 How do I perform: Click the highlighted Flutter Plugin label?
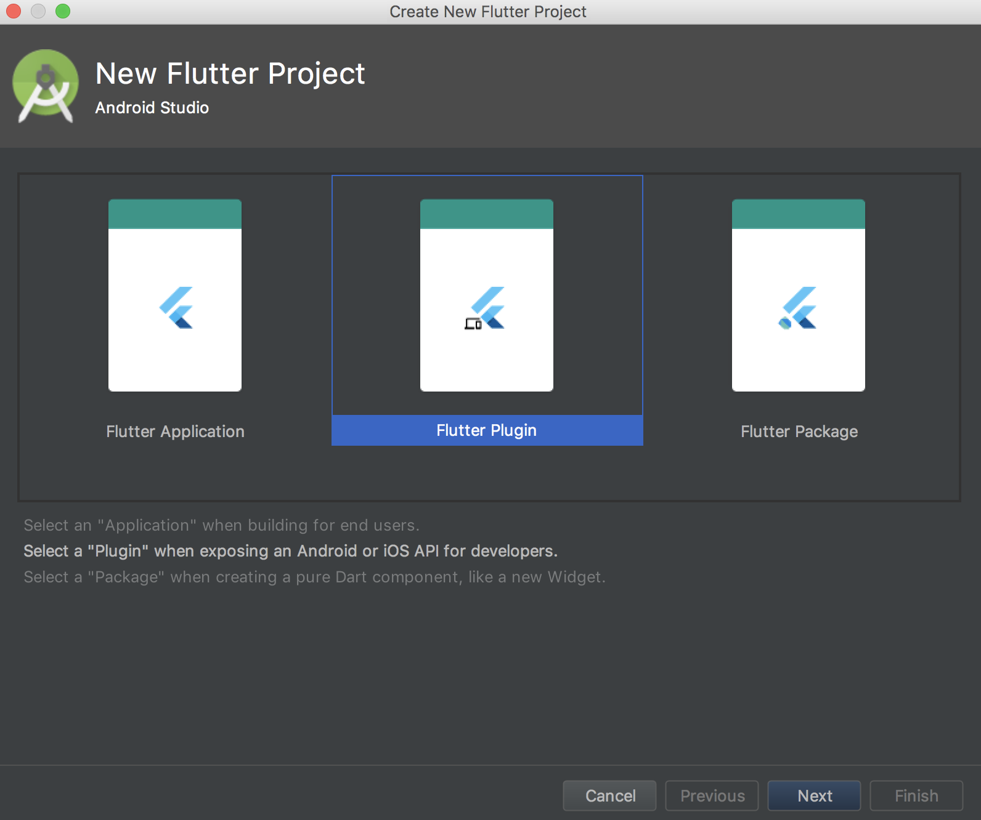pyautogui.click(x=487, y=430)
